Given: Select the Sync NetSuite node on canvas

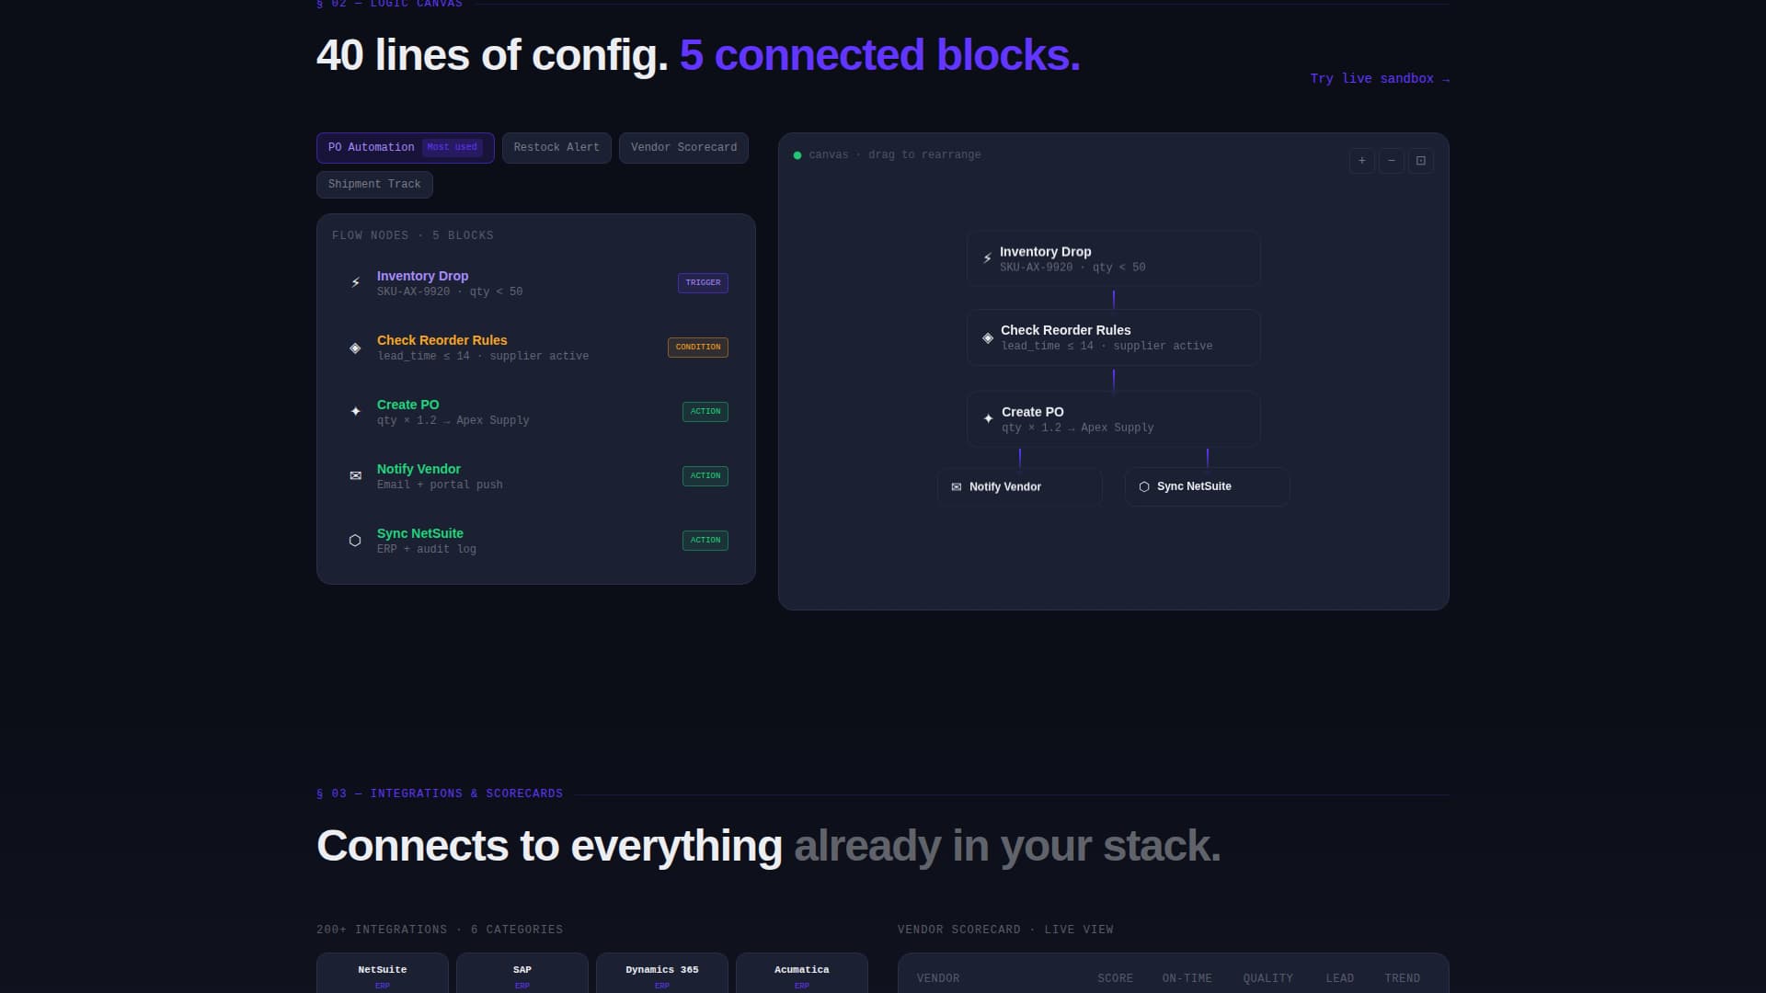Looking at the screenshot, I should tap(1208, 487).
